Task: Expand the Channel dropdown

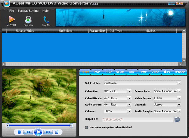Action: [x=179, y=105]
